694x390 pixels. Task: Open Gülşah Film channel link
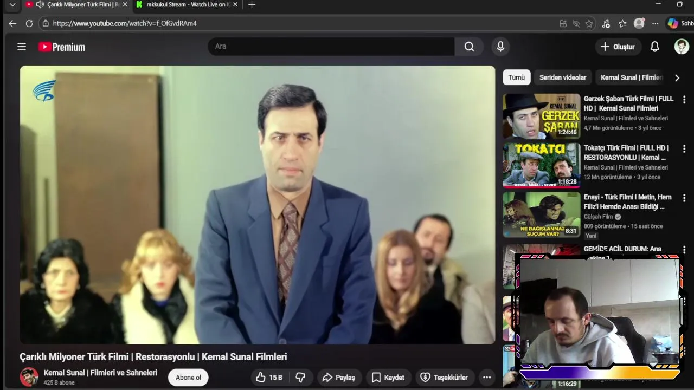598,217
